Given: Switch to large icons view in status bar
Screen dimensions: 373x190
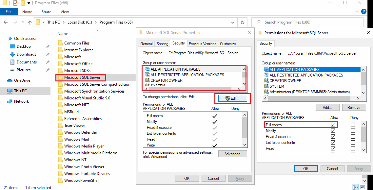Looking at the screenshot, I should click(362, 187).
